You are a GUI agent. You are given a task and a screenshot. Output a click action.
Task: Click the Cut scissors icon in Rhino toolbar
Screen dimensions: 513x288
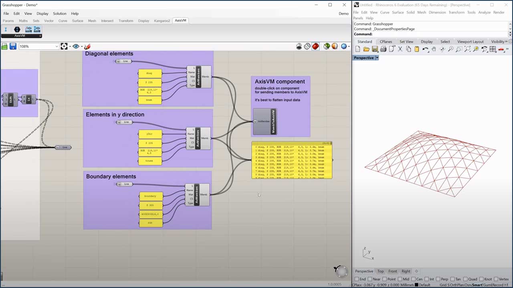400,49
